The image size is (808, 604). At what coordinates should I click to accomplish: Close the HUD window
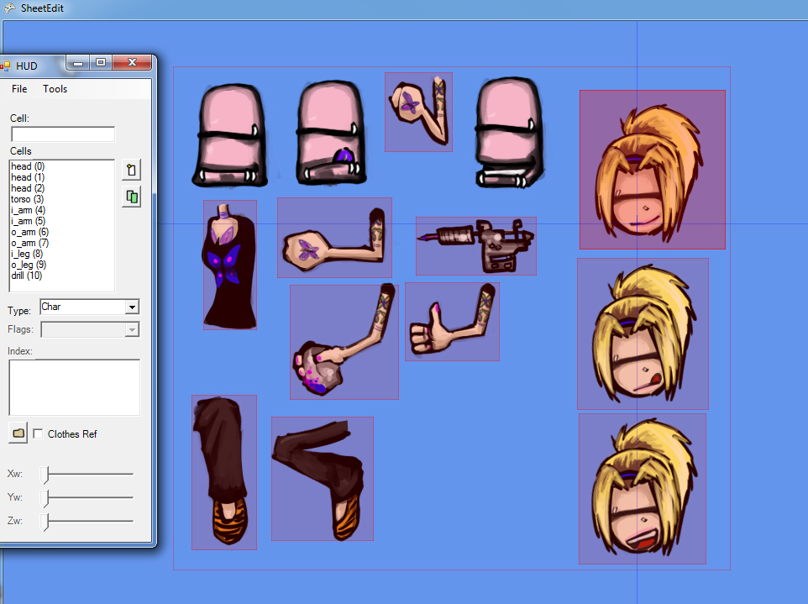coord(133,63)
